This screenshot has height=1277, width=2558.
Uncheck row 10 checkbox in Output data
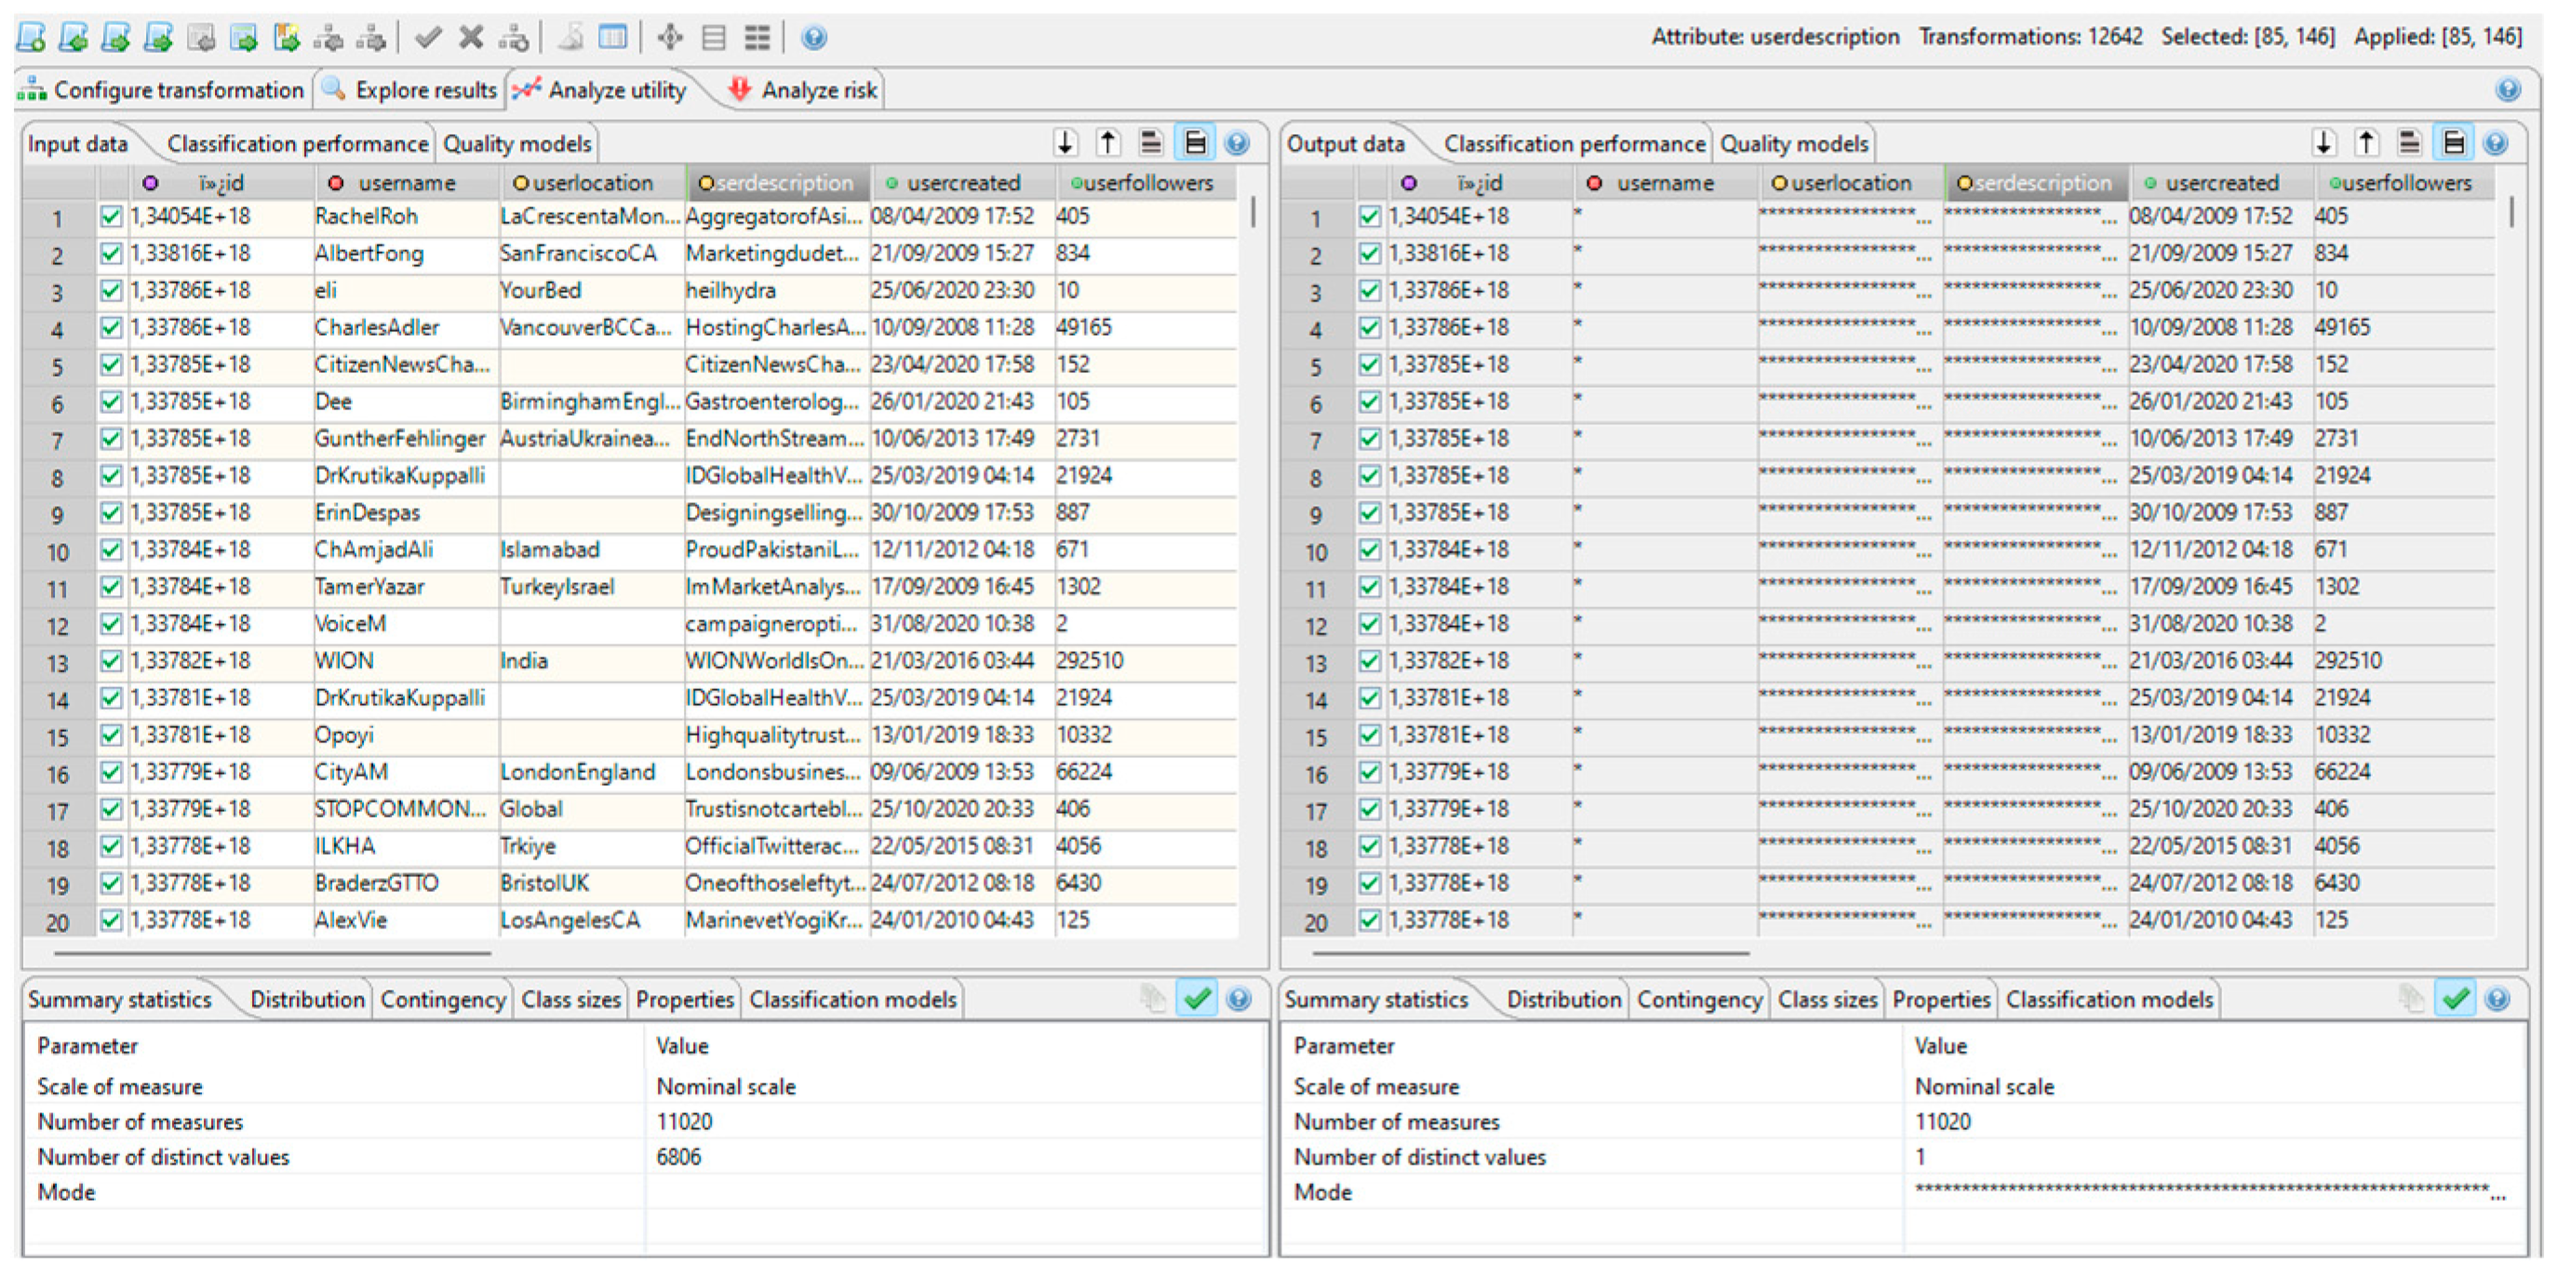[x=1370, y=550]
